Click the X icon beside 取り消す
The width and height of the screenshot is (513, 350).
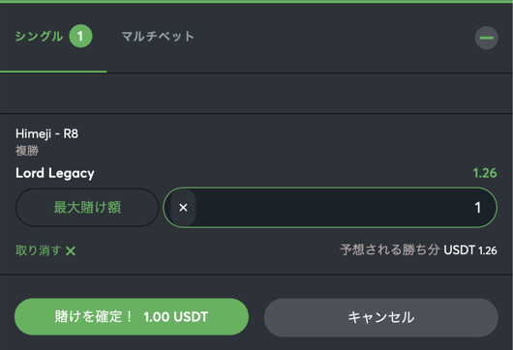coord(71,251)
